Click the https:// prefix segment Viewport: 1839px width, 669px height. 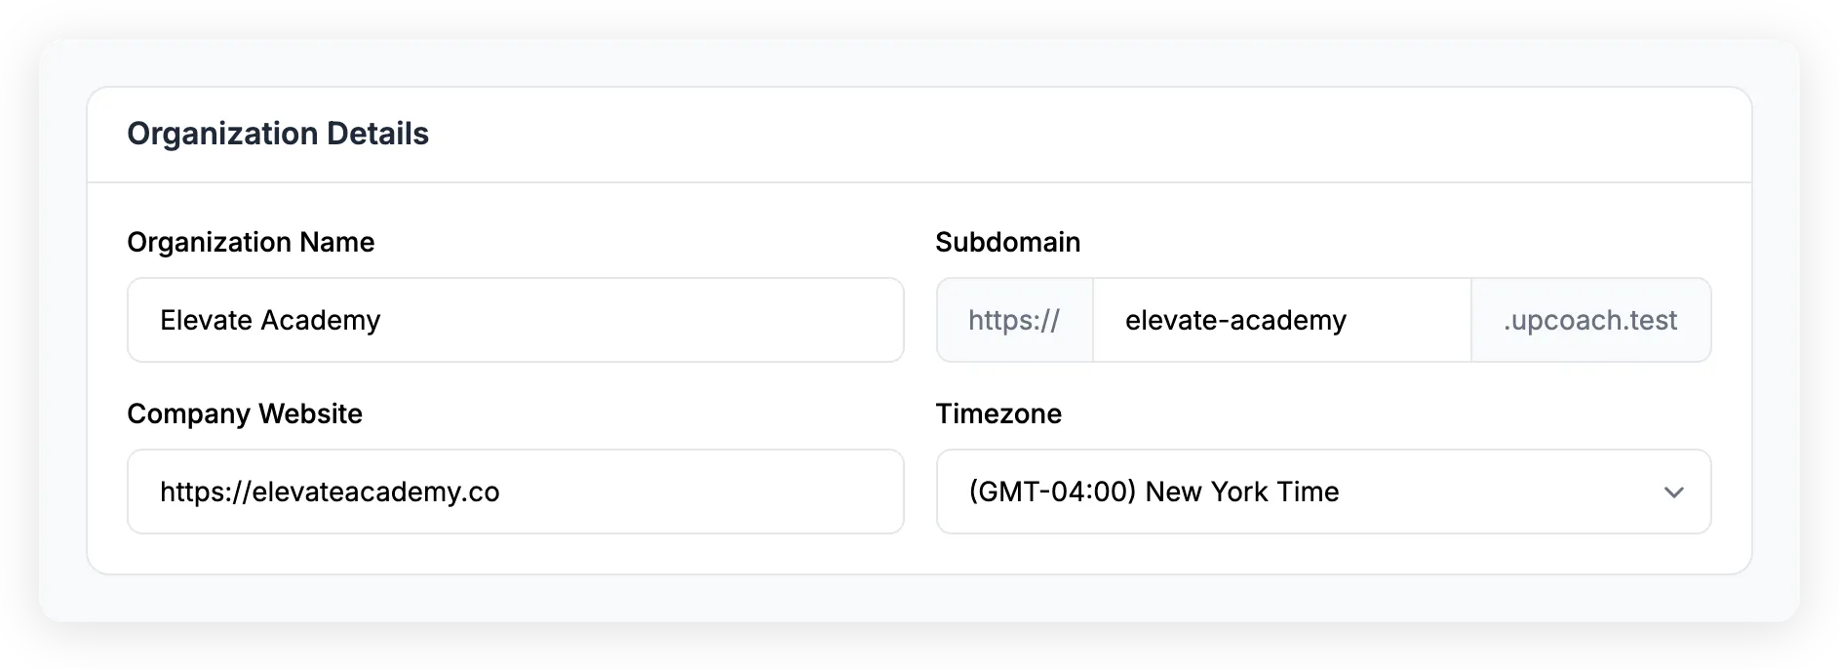point(1014,320)
